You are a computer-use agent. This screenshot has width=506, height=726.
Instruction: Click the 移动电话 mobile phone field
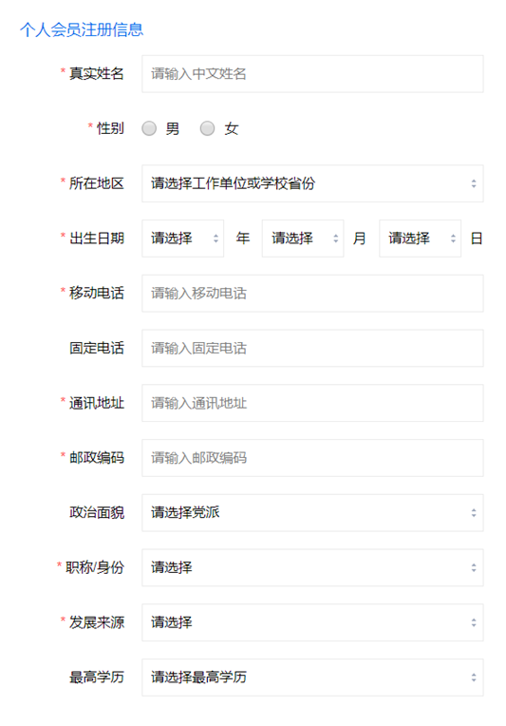(312, 293)
